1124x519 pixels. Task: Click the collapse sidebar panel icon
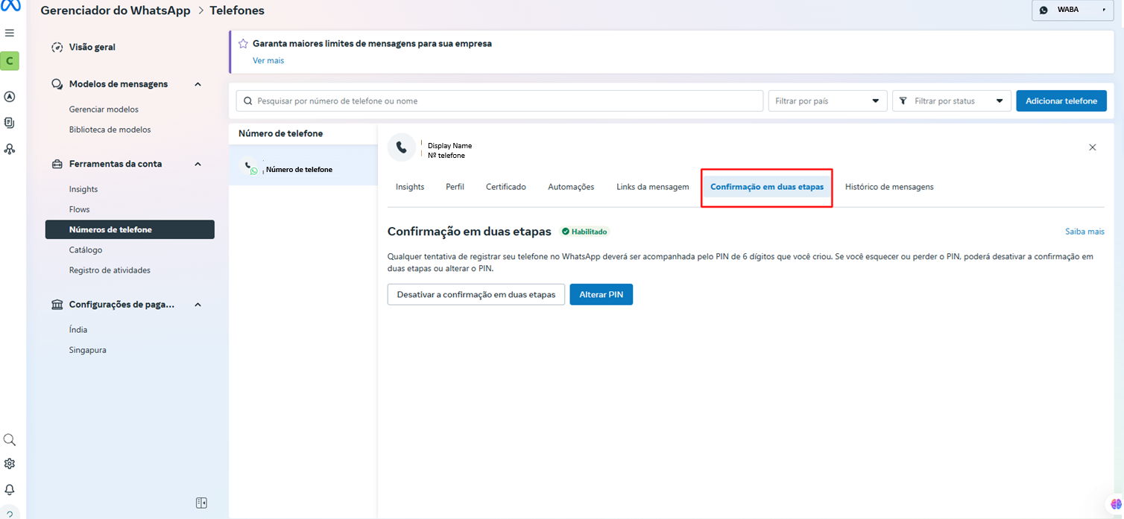201,503
